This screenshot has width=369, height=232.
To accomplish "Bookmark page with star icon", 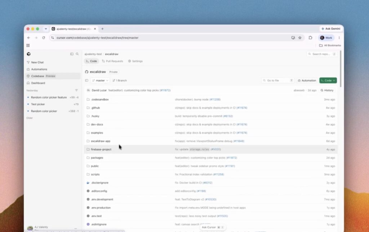I will pos(300,38).
